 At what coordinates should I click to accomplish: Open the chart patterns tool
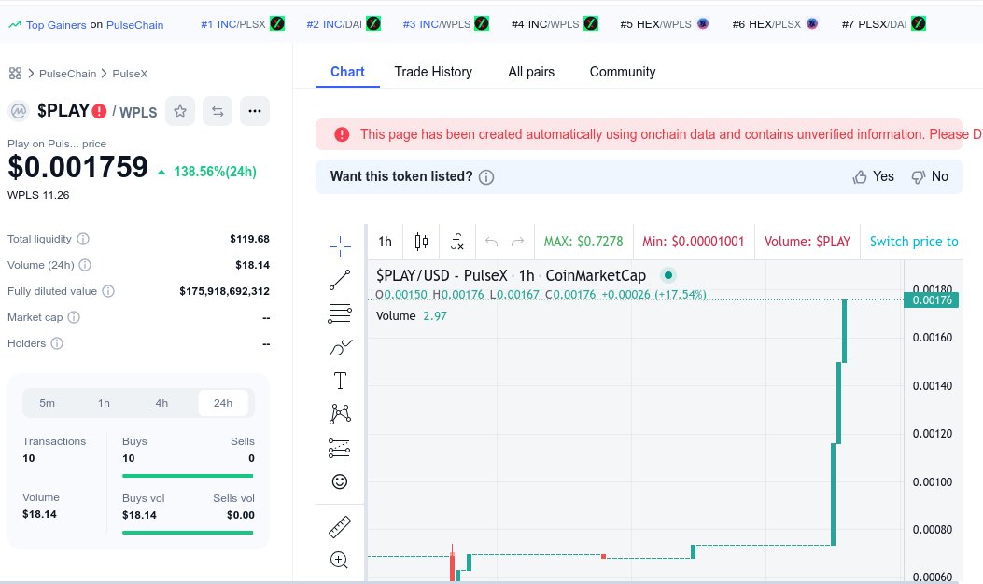point(340,413)
